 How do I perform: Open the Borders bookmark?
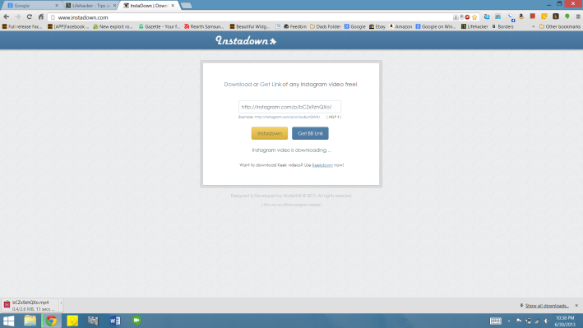502,26
